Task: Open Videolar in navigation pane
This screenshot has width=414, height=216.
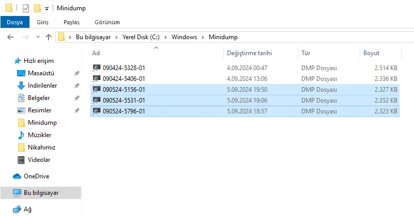Action: 39,160
